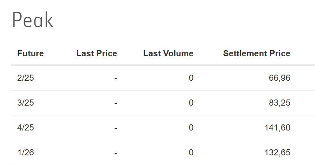This screenshot has width=315, height=168.
Task: Click settlement price 83,25
Action: coord(279,103)
